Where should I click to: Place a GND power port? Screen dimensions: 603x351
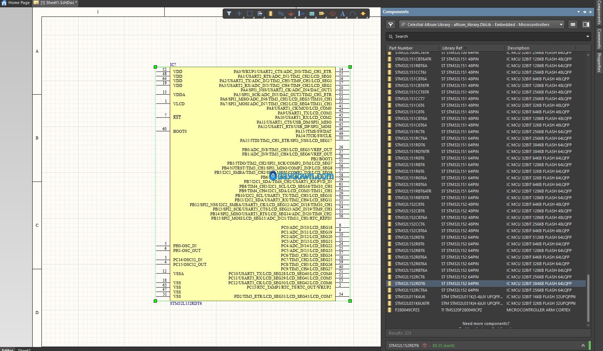tap(291, 14)
